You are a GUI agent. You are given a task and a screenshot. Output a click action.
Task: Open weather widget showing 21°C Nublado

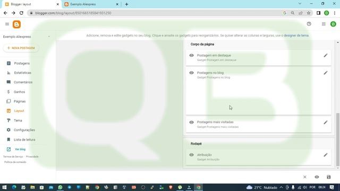(x=262, y=187)
